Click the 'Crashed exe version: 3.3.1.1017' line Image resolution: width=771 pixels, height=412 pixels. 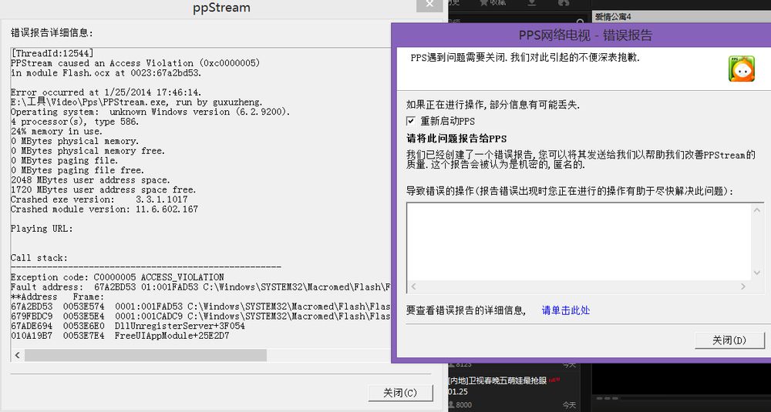(99, 199)
